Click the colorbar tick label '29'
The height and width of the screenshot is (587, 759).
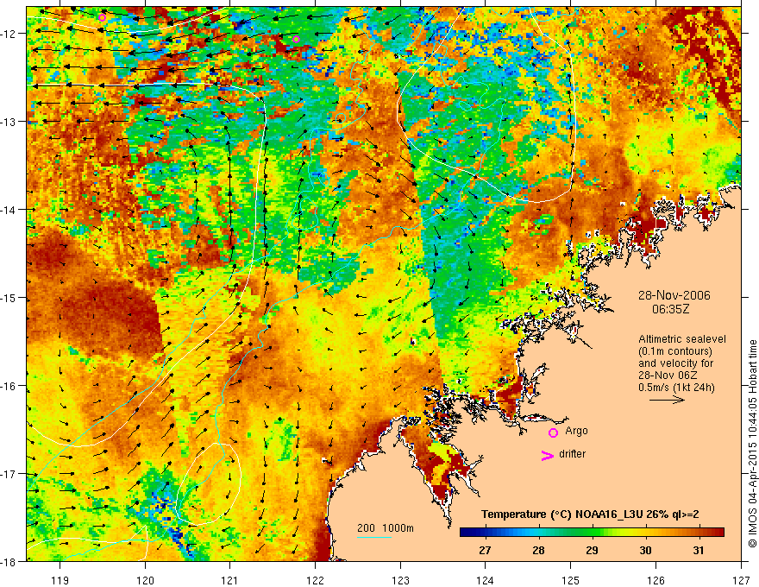pyautogui.click(x=592, y=550)
